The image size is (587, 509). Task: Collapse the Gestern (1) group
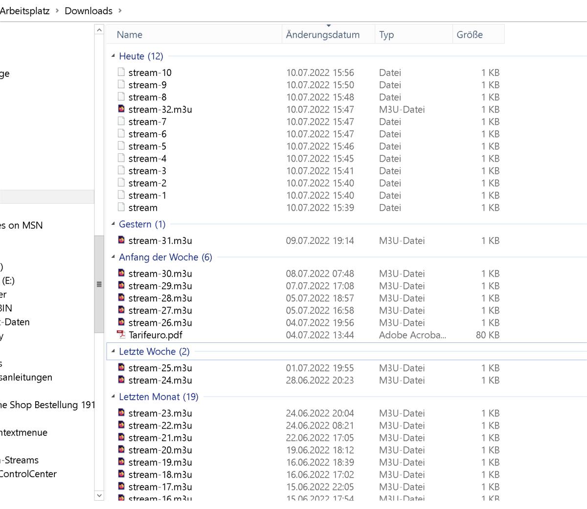point(113,224)
